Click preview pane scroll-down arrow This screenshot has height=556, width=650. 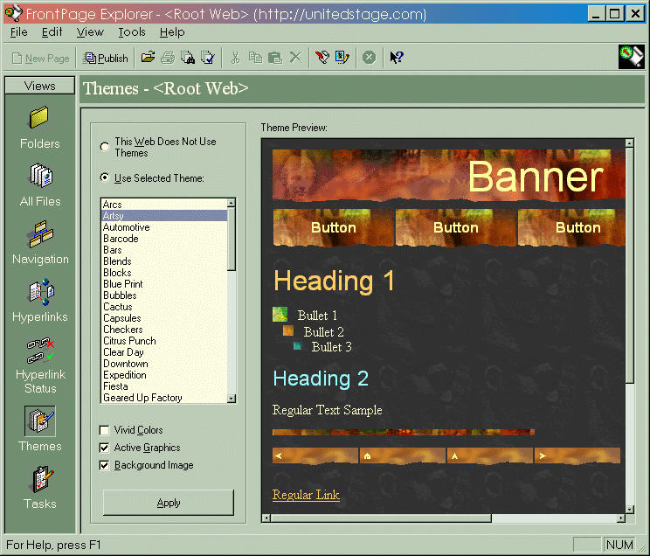[x=630, y=509]
